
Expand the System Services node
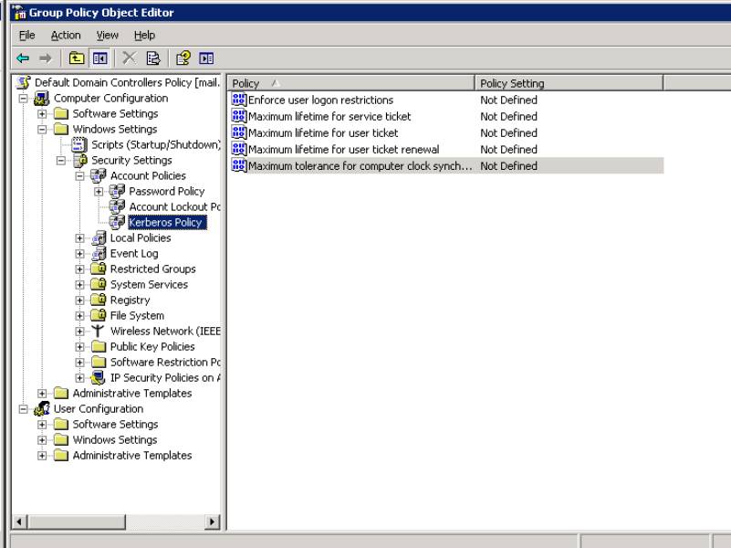pos(79,284)
